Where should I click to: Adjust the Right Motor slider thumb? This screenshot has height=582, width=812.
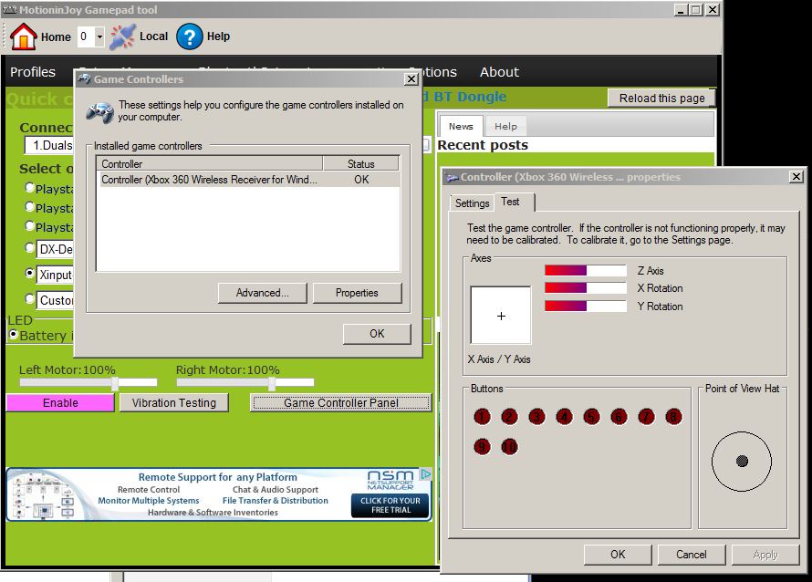[271, 382]
